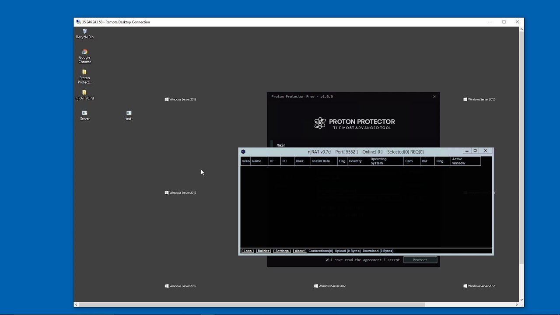
Task: Sort by the User column header
Action: (x=302, y=161)
